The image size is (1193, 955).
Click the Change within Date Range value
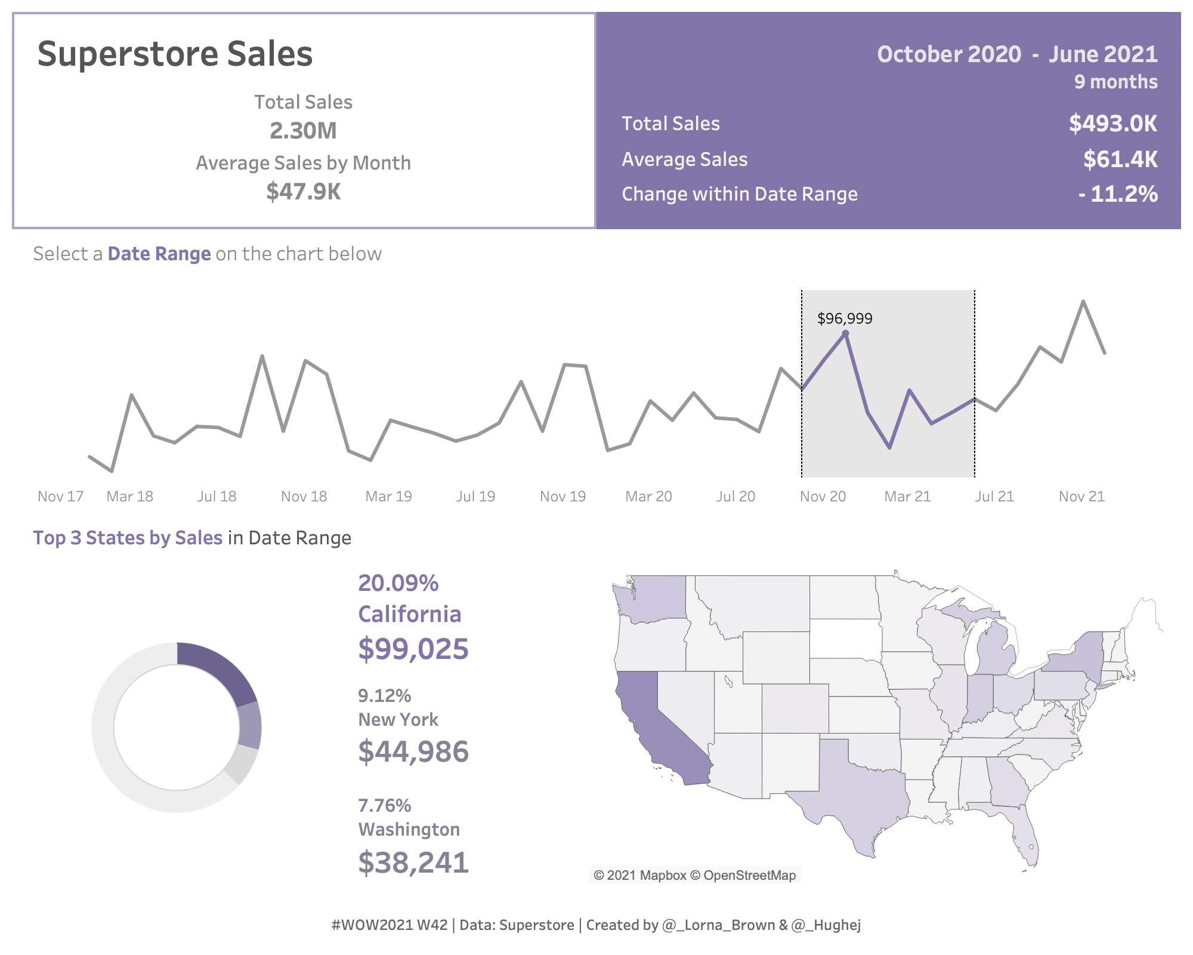[x=1118, y=194]
